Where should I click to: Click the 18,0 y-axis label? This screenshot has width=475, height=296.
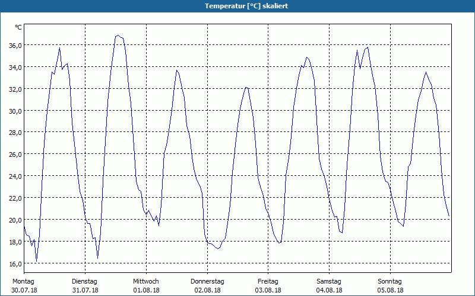point(15,242)
